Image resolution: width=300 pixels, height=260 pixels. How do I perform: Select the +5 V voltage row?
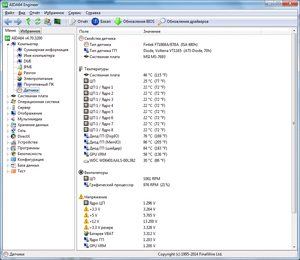(184, 215)
